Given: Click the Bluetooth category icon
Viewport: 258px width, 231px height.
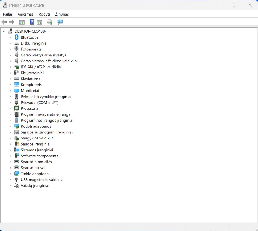Looking at the screenshot, I should [x=17, y=37].
